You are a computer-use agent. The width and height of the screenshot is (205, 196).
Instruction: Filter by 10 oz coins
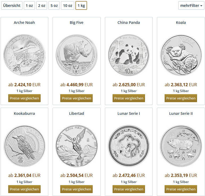coord(67,5)
